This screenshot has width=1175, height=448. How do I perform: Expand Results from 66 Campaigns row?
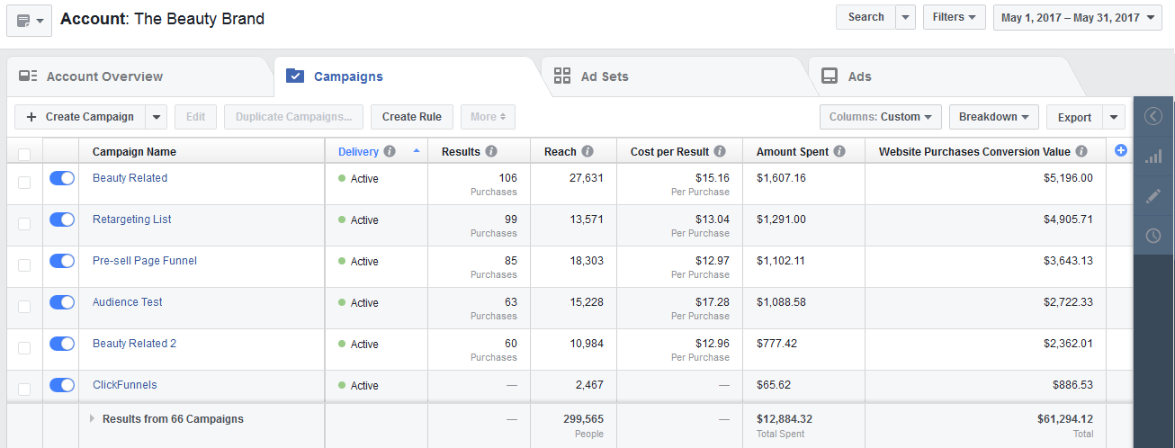(92, 419)
